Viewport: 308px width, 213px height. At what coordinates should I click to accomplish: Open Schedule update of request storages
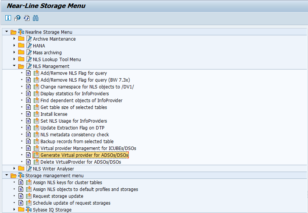[72, 203]
